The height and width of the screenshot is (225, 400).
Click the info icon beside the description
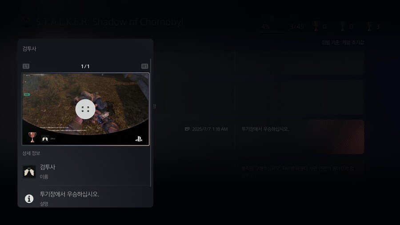[x=29, y=198]
